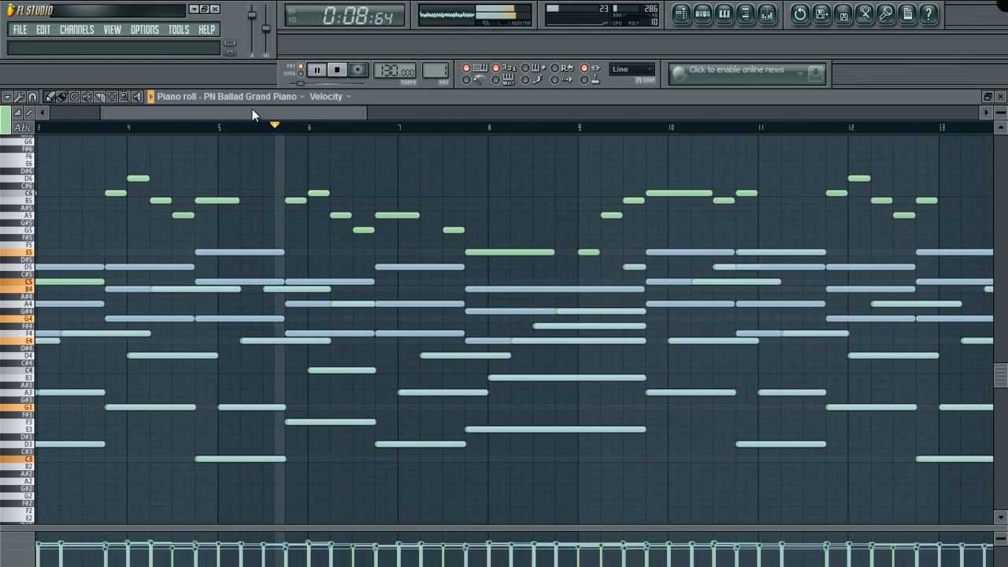This screenshot has width=1008, height=567.
Task: Click the orange playhead position marker
Action: (x=275, y=124)
